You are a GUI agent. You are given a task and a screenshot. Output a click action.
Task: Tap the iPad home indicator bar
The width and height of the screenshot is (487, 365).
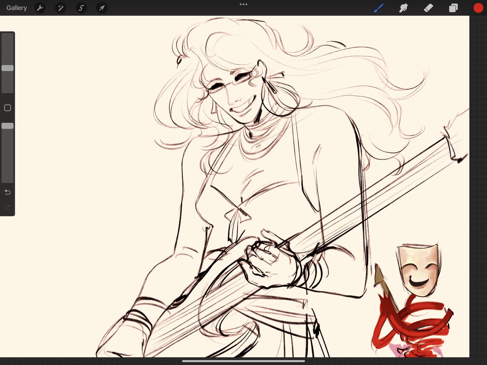(x=243, y=361)
